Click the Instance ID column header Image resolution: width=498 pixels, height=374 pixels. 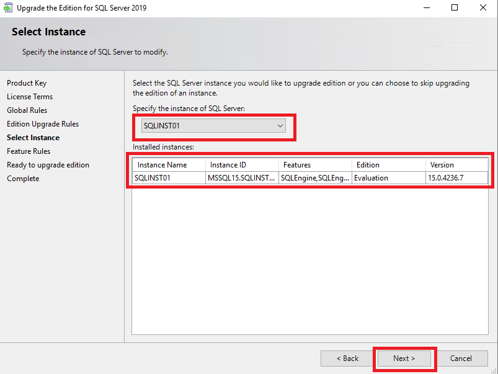click(242, 165)
